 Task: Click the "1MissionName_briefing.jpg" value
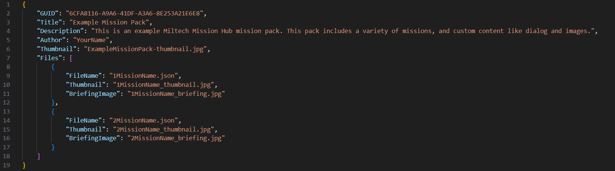176,94
